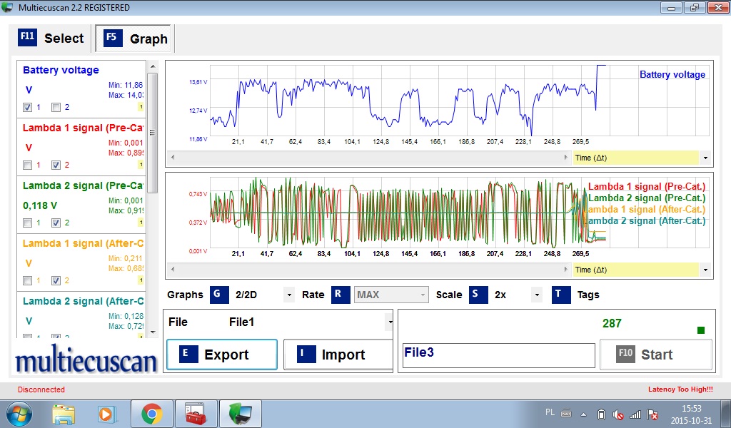
Task: Click the T key icon beside Tags
Action: point(561,295)
